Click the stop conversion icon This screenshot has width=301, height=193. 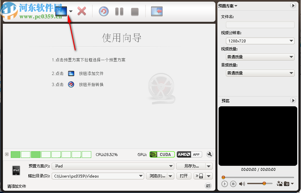coord(134,11)
